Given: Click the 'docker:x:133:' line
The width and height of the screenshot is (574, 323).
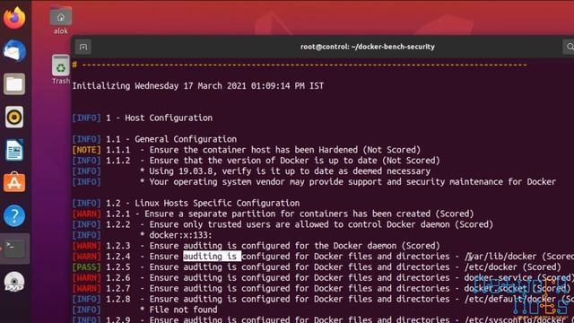Looking at the screenshot, I should (x=142, y=235).
